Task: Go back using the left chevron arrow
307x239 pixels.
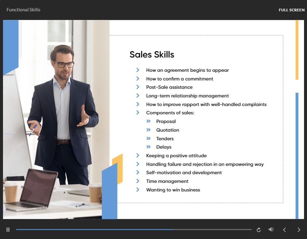Action: point(284,229)
